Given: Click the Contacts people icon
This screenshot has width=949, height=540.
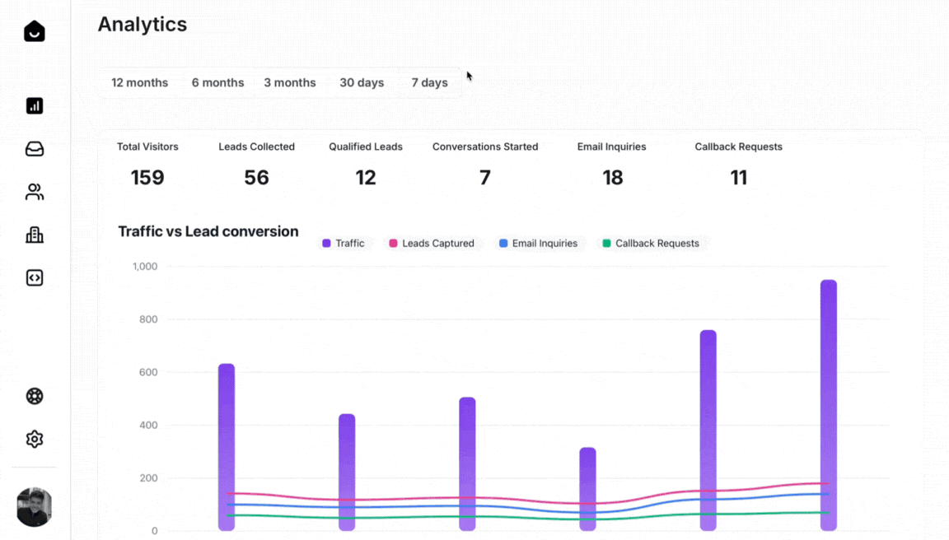Looking at the screenshot, I should pos(34,192).
